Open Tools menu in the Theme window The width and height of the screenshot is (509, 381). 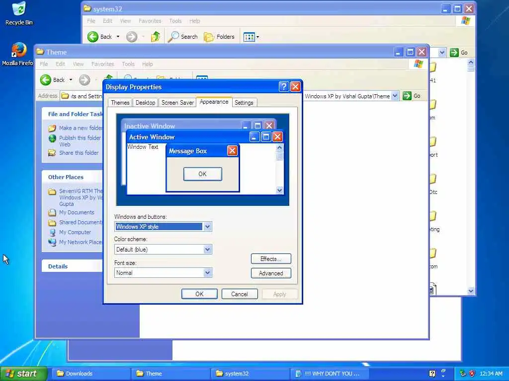coord(128,64)
